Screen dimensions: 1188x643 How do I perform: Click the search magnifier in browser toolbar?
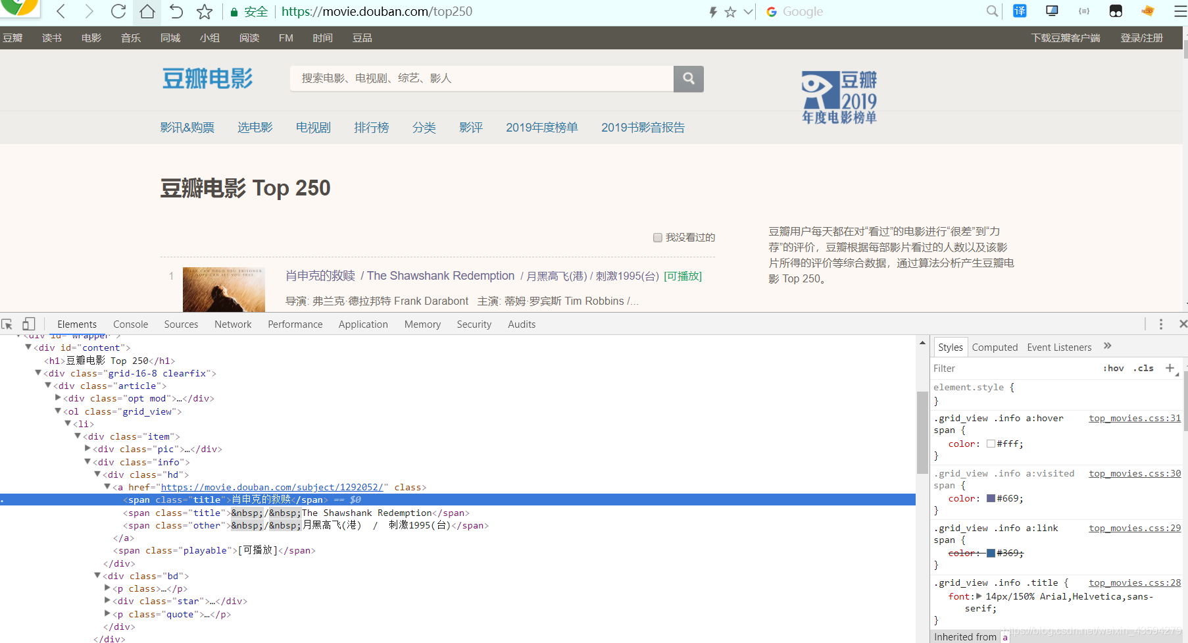[992, 11]
